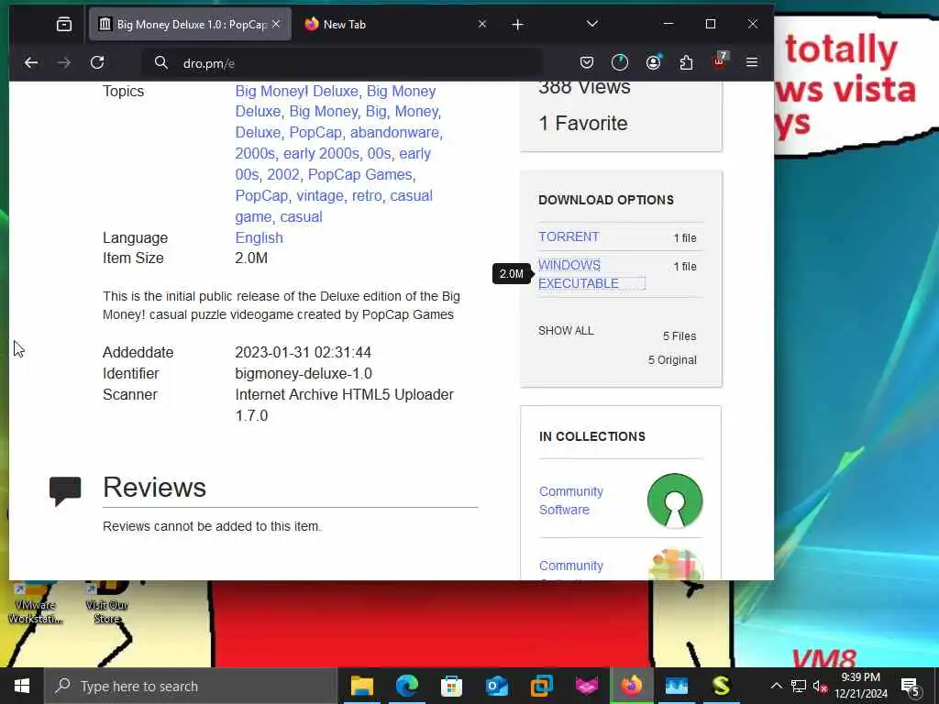Open a new tab with plus button
This screenshot has width=939, height=704.
click(517, 24)
